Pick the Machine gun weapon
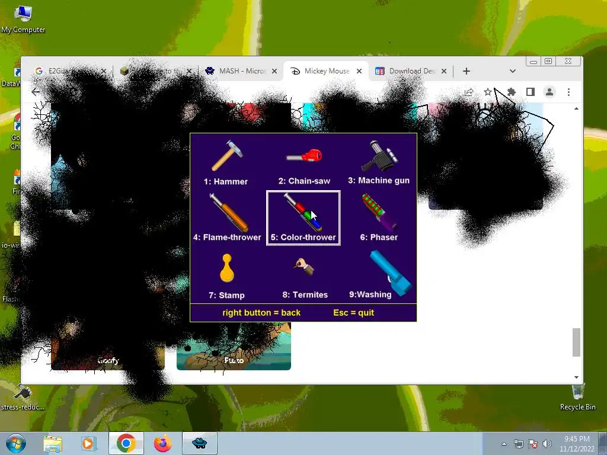The width and height of the screenshot is (607, 455). coord(379,162)
